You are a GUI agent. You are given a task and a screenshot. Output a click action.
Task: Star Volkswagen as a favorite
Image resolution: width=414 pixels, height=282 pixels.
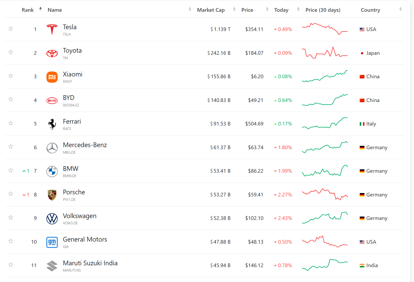coord(11,217)
